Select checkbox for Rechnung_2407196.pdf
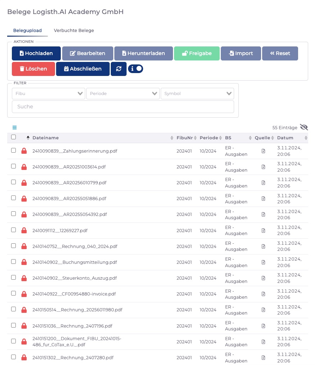Screen dimensions: 315x365 click(13, 325)
